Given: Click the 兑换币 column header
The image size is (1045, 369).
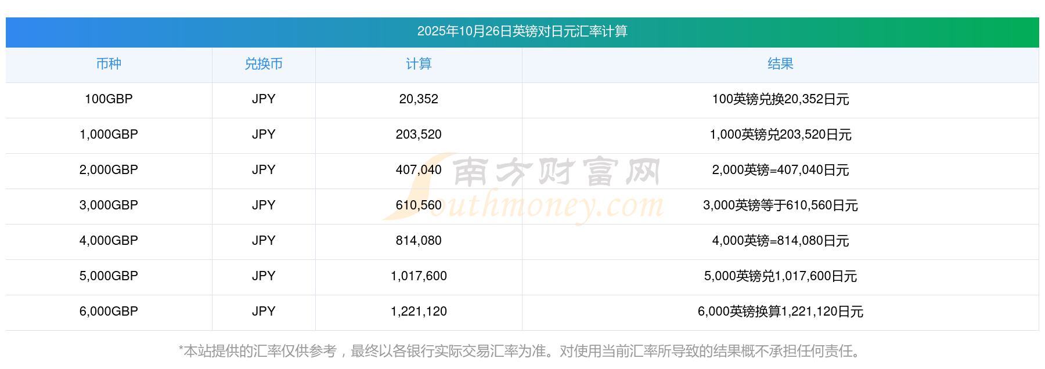Looking at the screenshot, I should (x=264, y=64).
